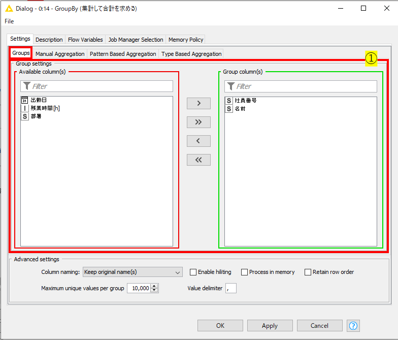
Task: Click the Apply button
Action: click(x=270, y=325)
